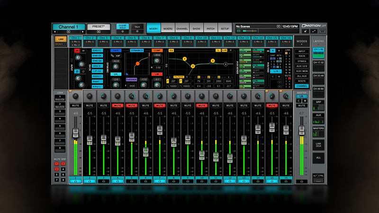
Task: Unmute channel 4 with its red MUTE button
Action: point(117,106)
